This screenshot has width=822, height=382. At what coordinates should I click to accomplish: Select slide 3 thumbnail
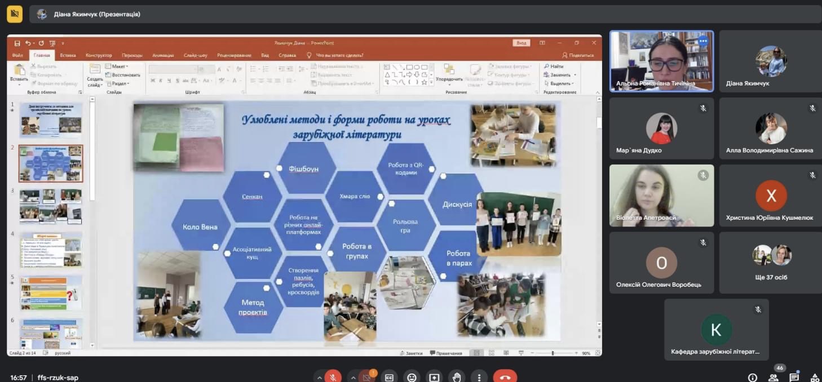pyautogui.click(x=51, y=206)
